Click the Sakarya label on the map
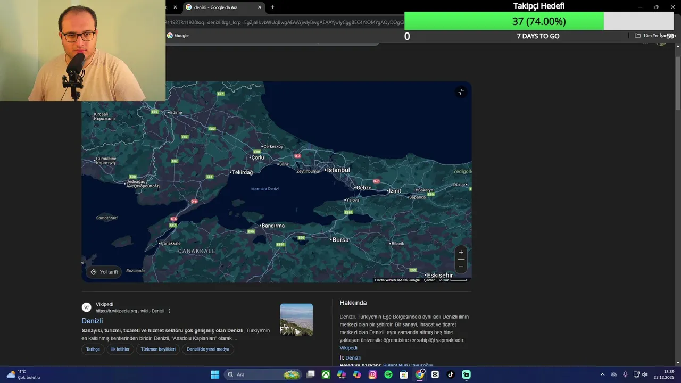The image size is (681, 383). (x=426, y=190)
